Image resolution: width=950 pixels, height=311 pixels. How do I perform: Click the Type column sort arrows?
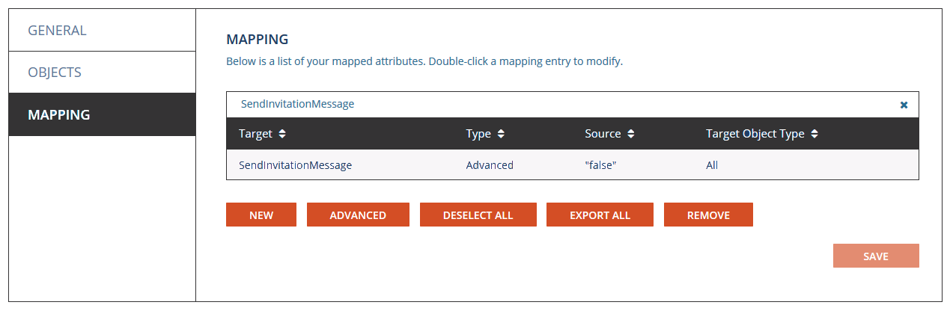(501, 135)
